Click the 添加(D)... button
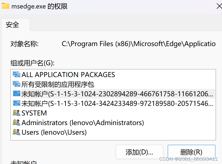This screenshot has width=222, height=164. [139, 152]
